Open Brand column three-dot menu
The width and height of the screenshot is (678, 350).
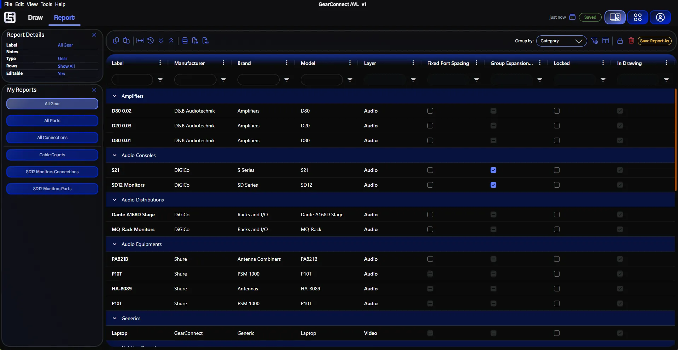[x=287, y=63]
